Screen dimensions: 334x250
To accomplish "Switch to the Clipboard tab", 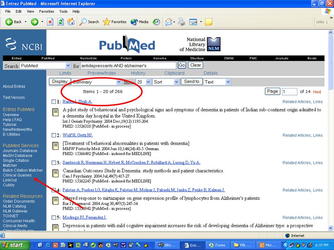I will (174, 73).
